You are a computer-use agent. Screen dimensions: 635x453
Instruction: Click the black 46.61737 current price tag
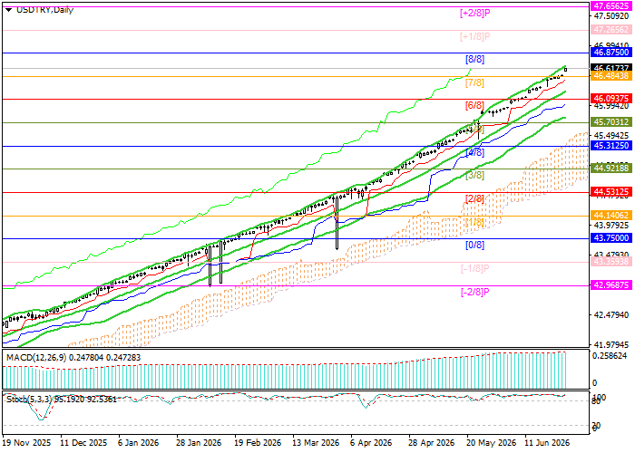pyautogui.click(x=611, y=68)
